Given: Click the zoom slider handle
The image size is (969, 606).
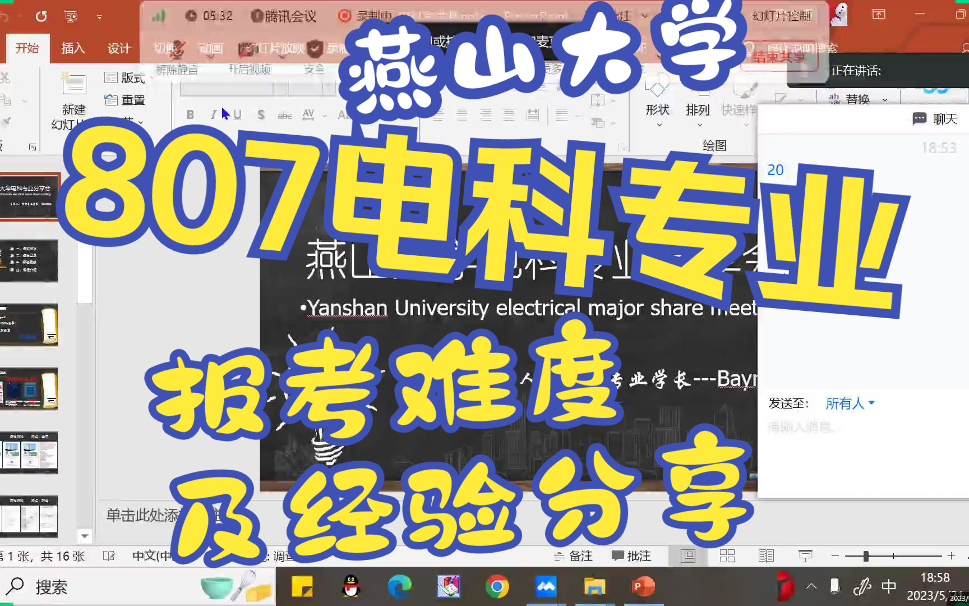Looking at the screenshot, I should (866, 555).
